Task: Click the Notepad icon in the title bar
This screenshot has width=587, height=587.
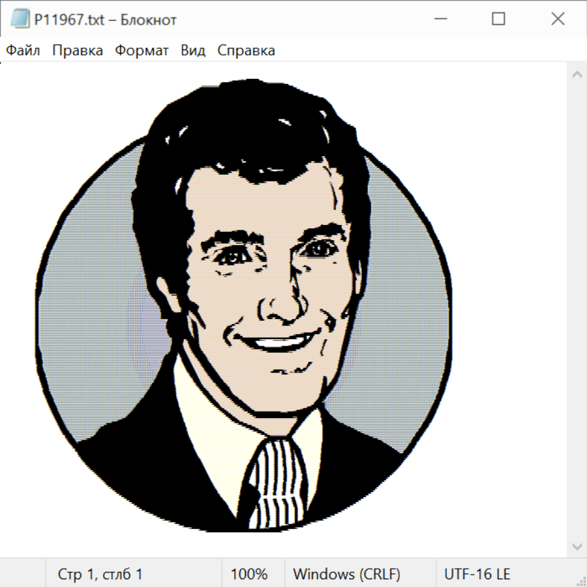Action: click(x=20, y=20)
